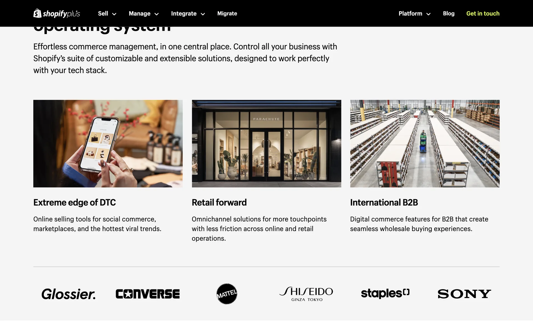Click the Shopify Plus logo
533x333 pixels.
[x=57, y=13]
